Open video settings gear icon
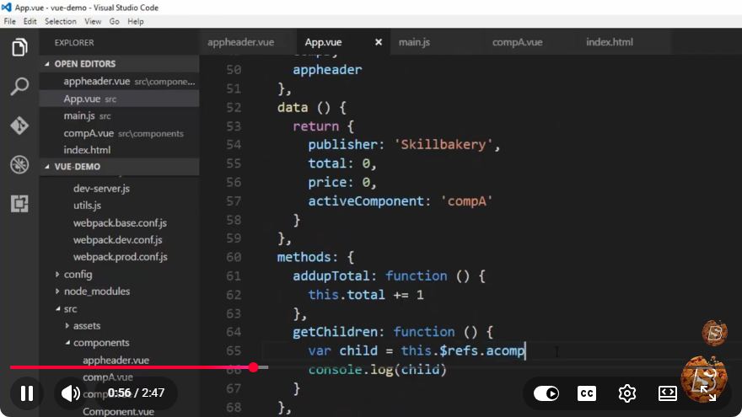 coord(627,393)
